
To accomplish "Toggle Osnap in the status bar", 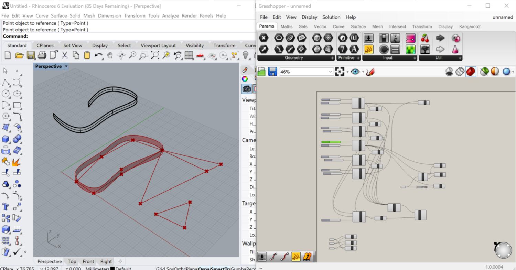I will click(204, 269).
